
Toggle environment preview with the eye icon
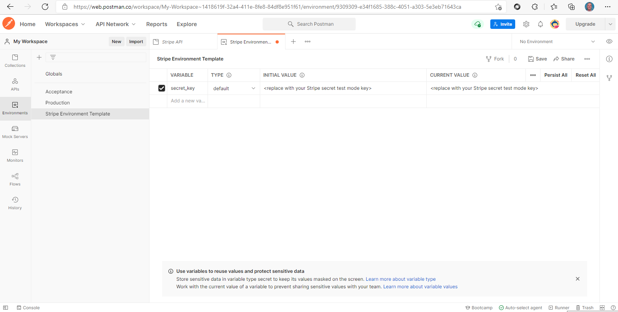click(609, 41)
